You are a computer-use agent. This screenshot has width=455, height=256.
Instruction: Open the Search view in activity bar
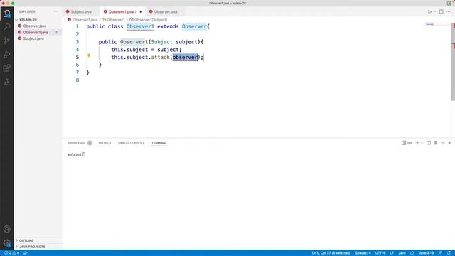(6, 27)
